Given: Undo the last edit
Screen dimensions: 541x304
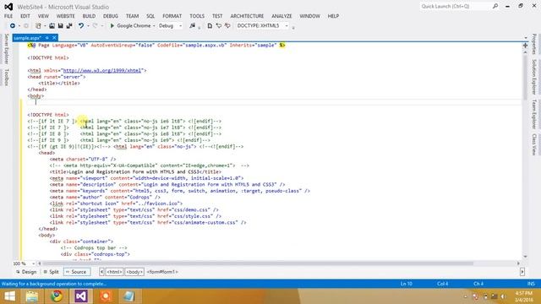Looking at the screenshot, I should click(x=81, y=26).
